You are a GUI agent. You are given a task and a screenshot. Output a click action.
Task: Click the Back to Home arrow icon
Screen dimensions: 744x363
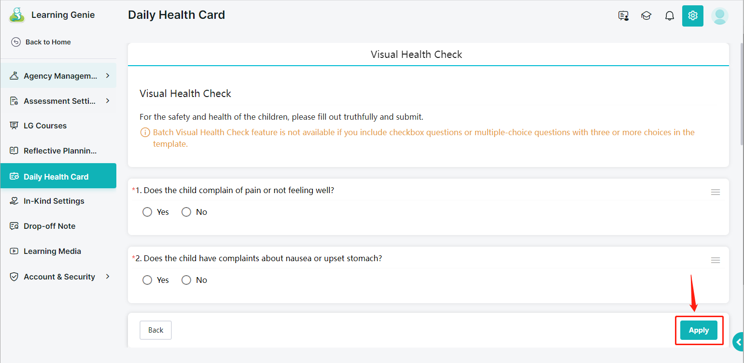[x=16, y=42]
